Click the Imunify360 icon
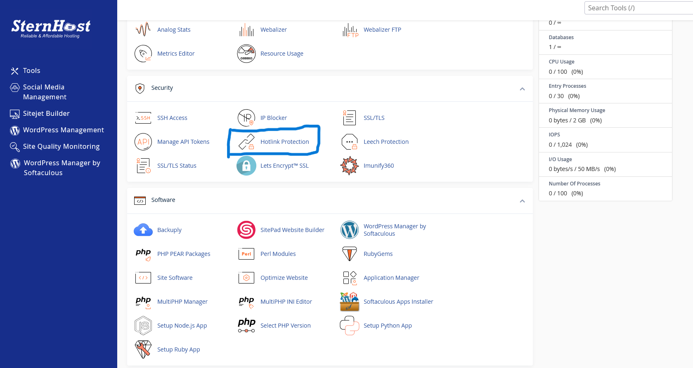 point(350,166)
